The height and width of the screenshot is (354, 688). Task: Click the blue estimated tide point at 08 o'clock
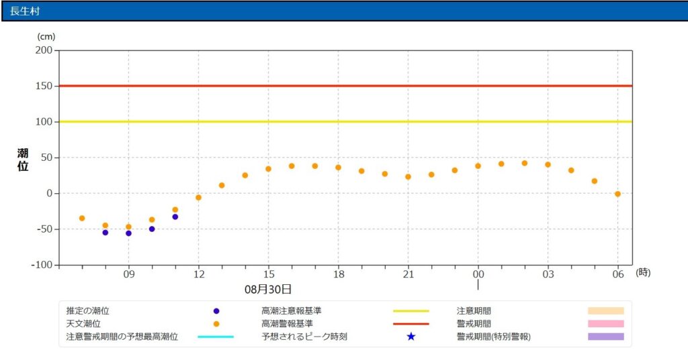click(105, 233)
